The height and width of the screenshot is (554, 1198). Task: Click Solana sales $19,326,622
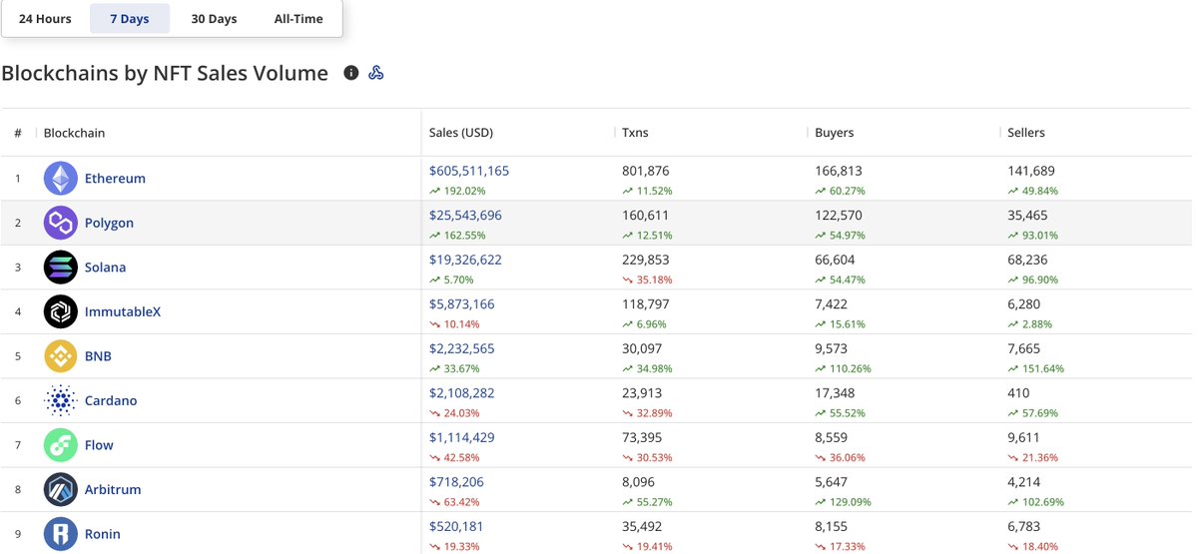pyautogui.click(x=465, y=260)
